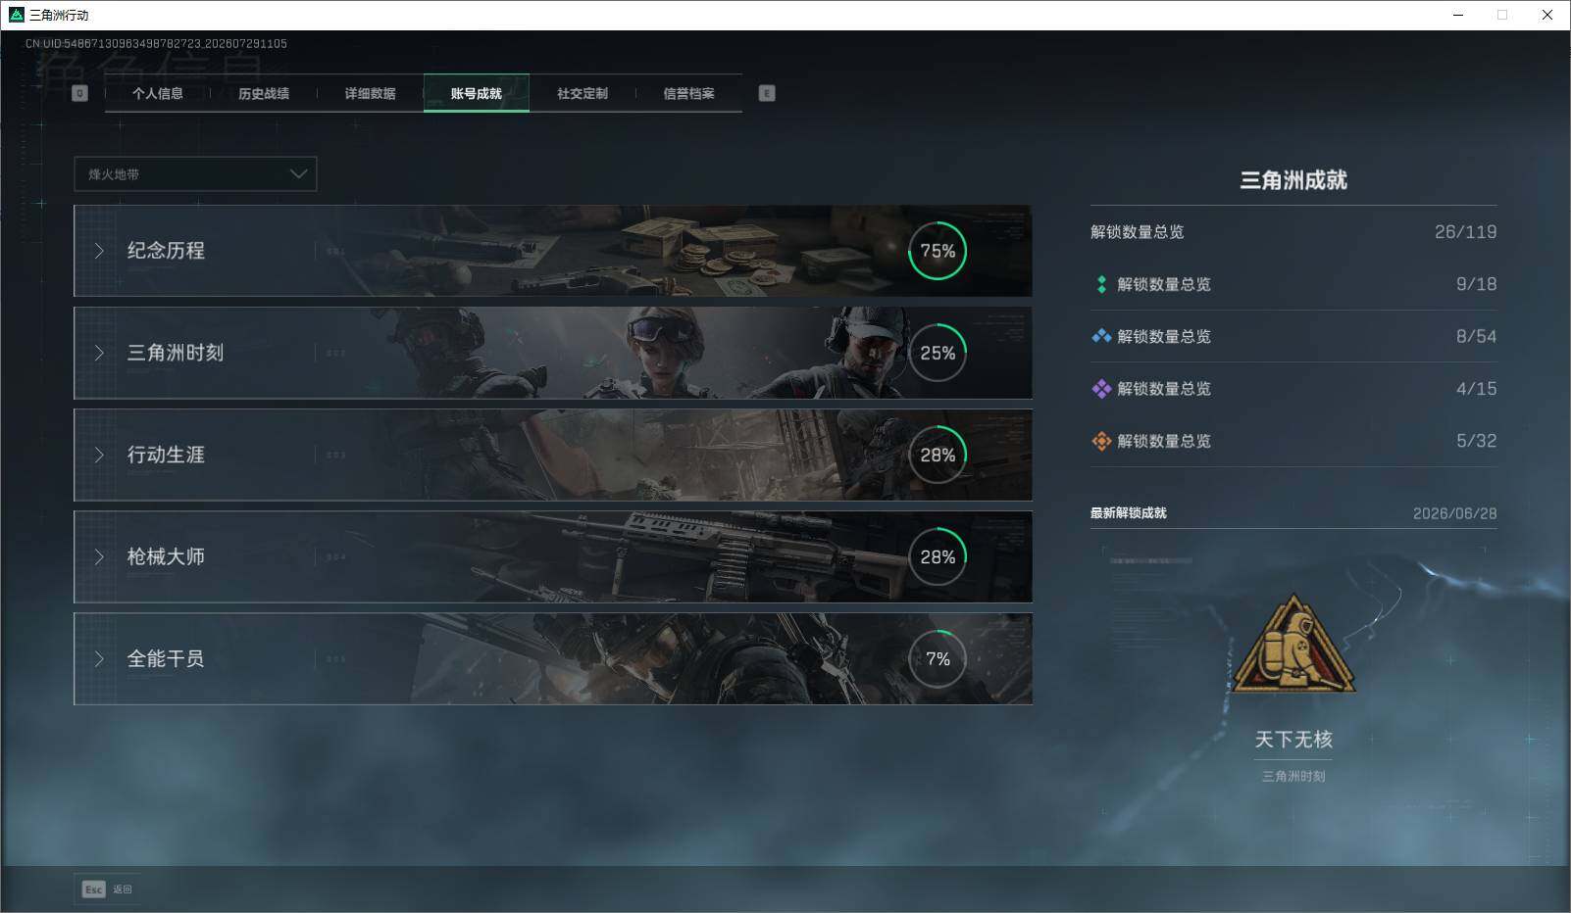1571x913 pixels.
Task: Click the 9/18 unlock count
Action: [1476, 284]
